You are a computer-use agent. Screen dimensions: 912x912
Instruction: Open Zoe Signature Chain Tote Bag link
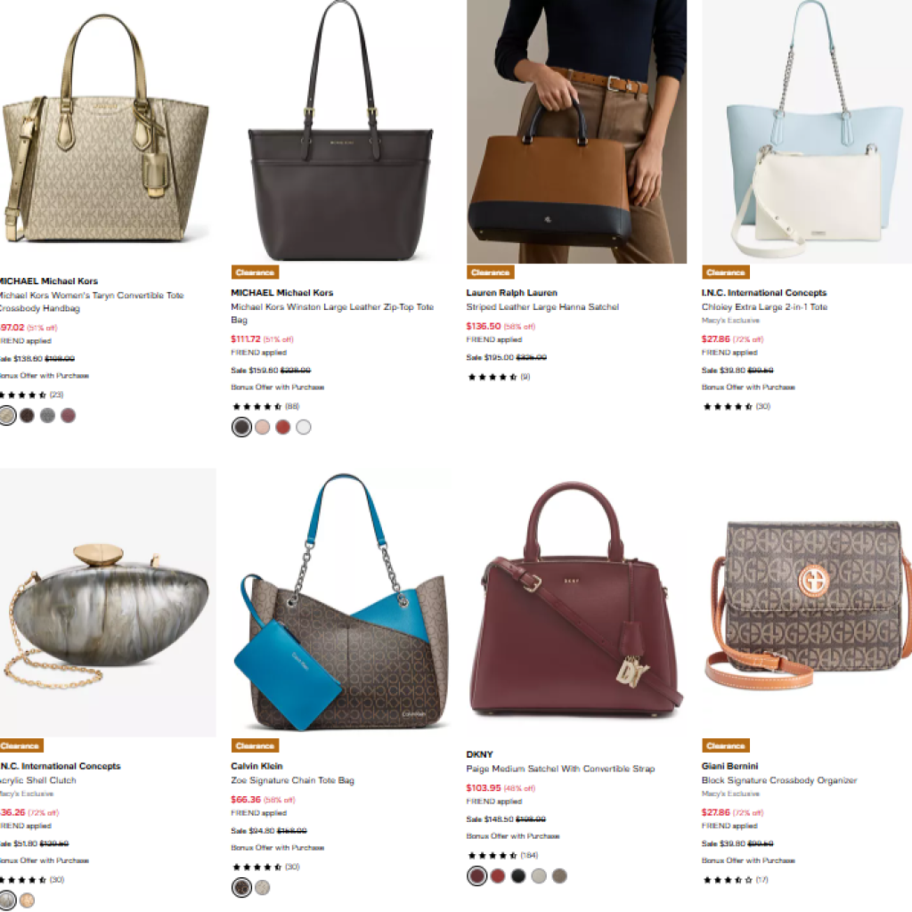point(292,780)
